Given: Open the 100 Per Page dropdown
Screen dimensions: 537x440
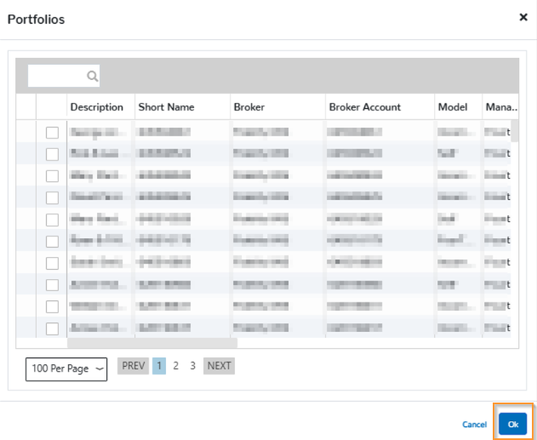Looking at the screenshot, I should click(x=66, y=369).
